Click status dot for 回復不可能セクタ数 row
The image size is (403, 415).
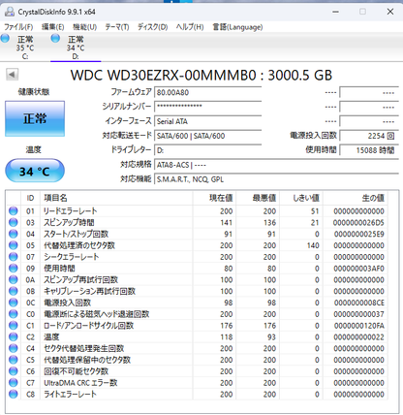(x=14, y=371)
